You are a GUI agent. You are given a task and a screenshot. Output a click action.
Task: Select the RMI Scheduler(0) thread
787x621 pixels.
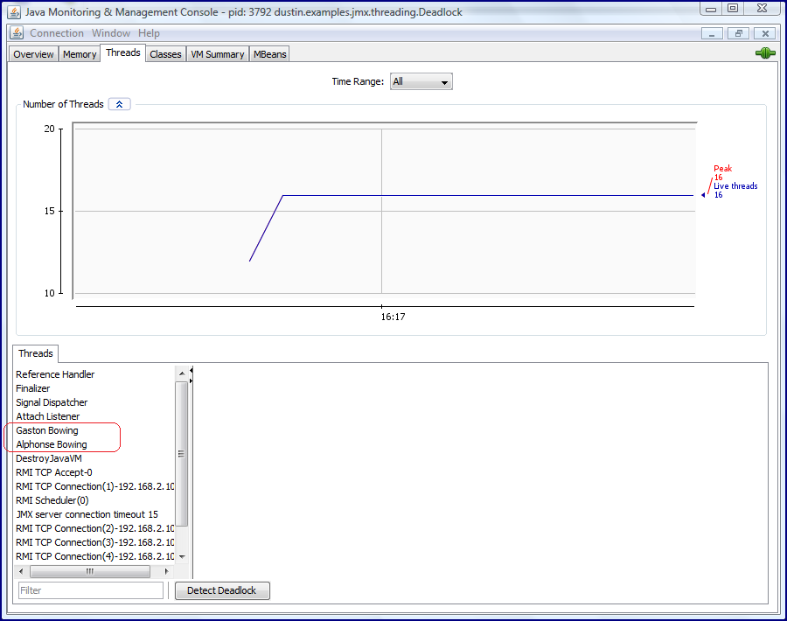click(51, 500)
